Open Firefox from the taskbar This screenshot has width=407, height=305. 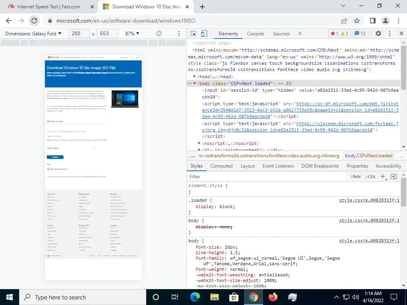coord(273,297)
